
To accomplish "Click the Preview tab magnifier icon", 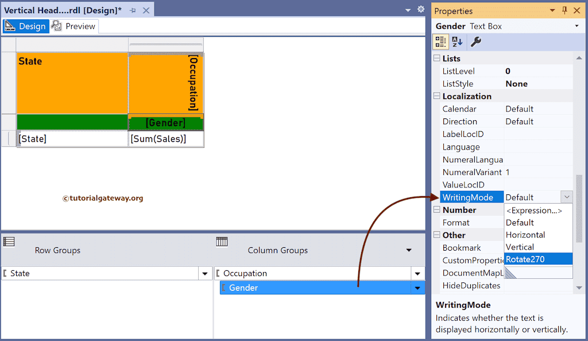I will [x=56, y=26].
